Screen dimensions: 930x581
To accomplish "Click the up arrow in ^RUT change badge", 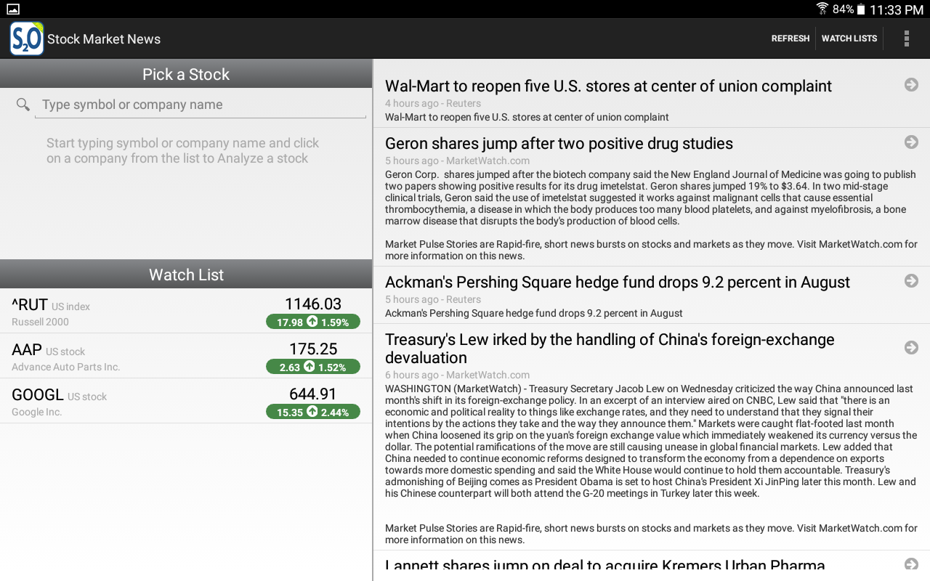I will [x=312, y=322].
